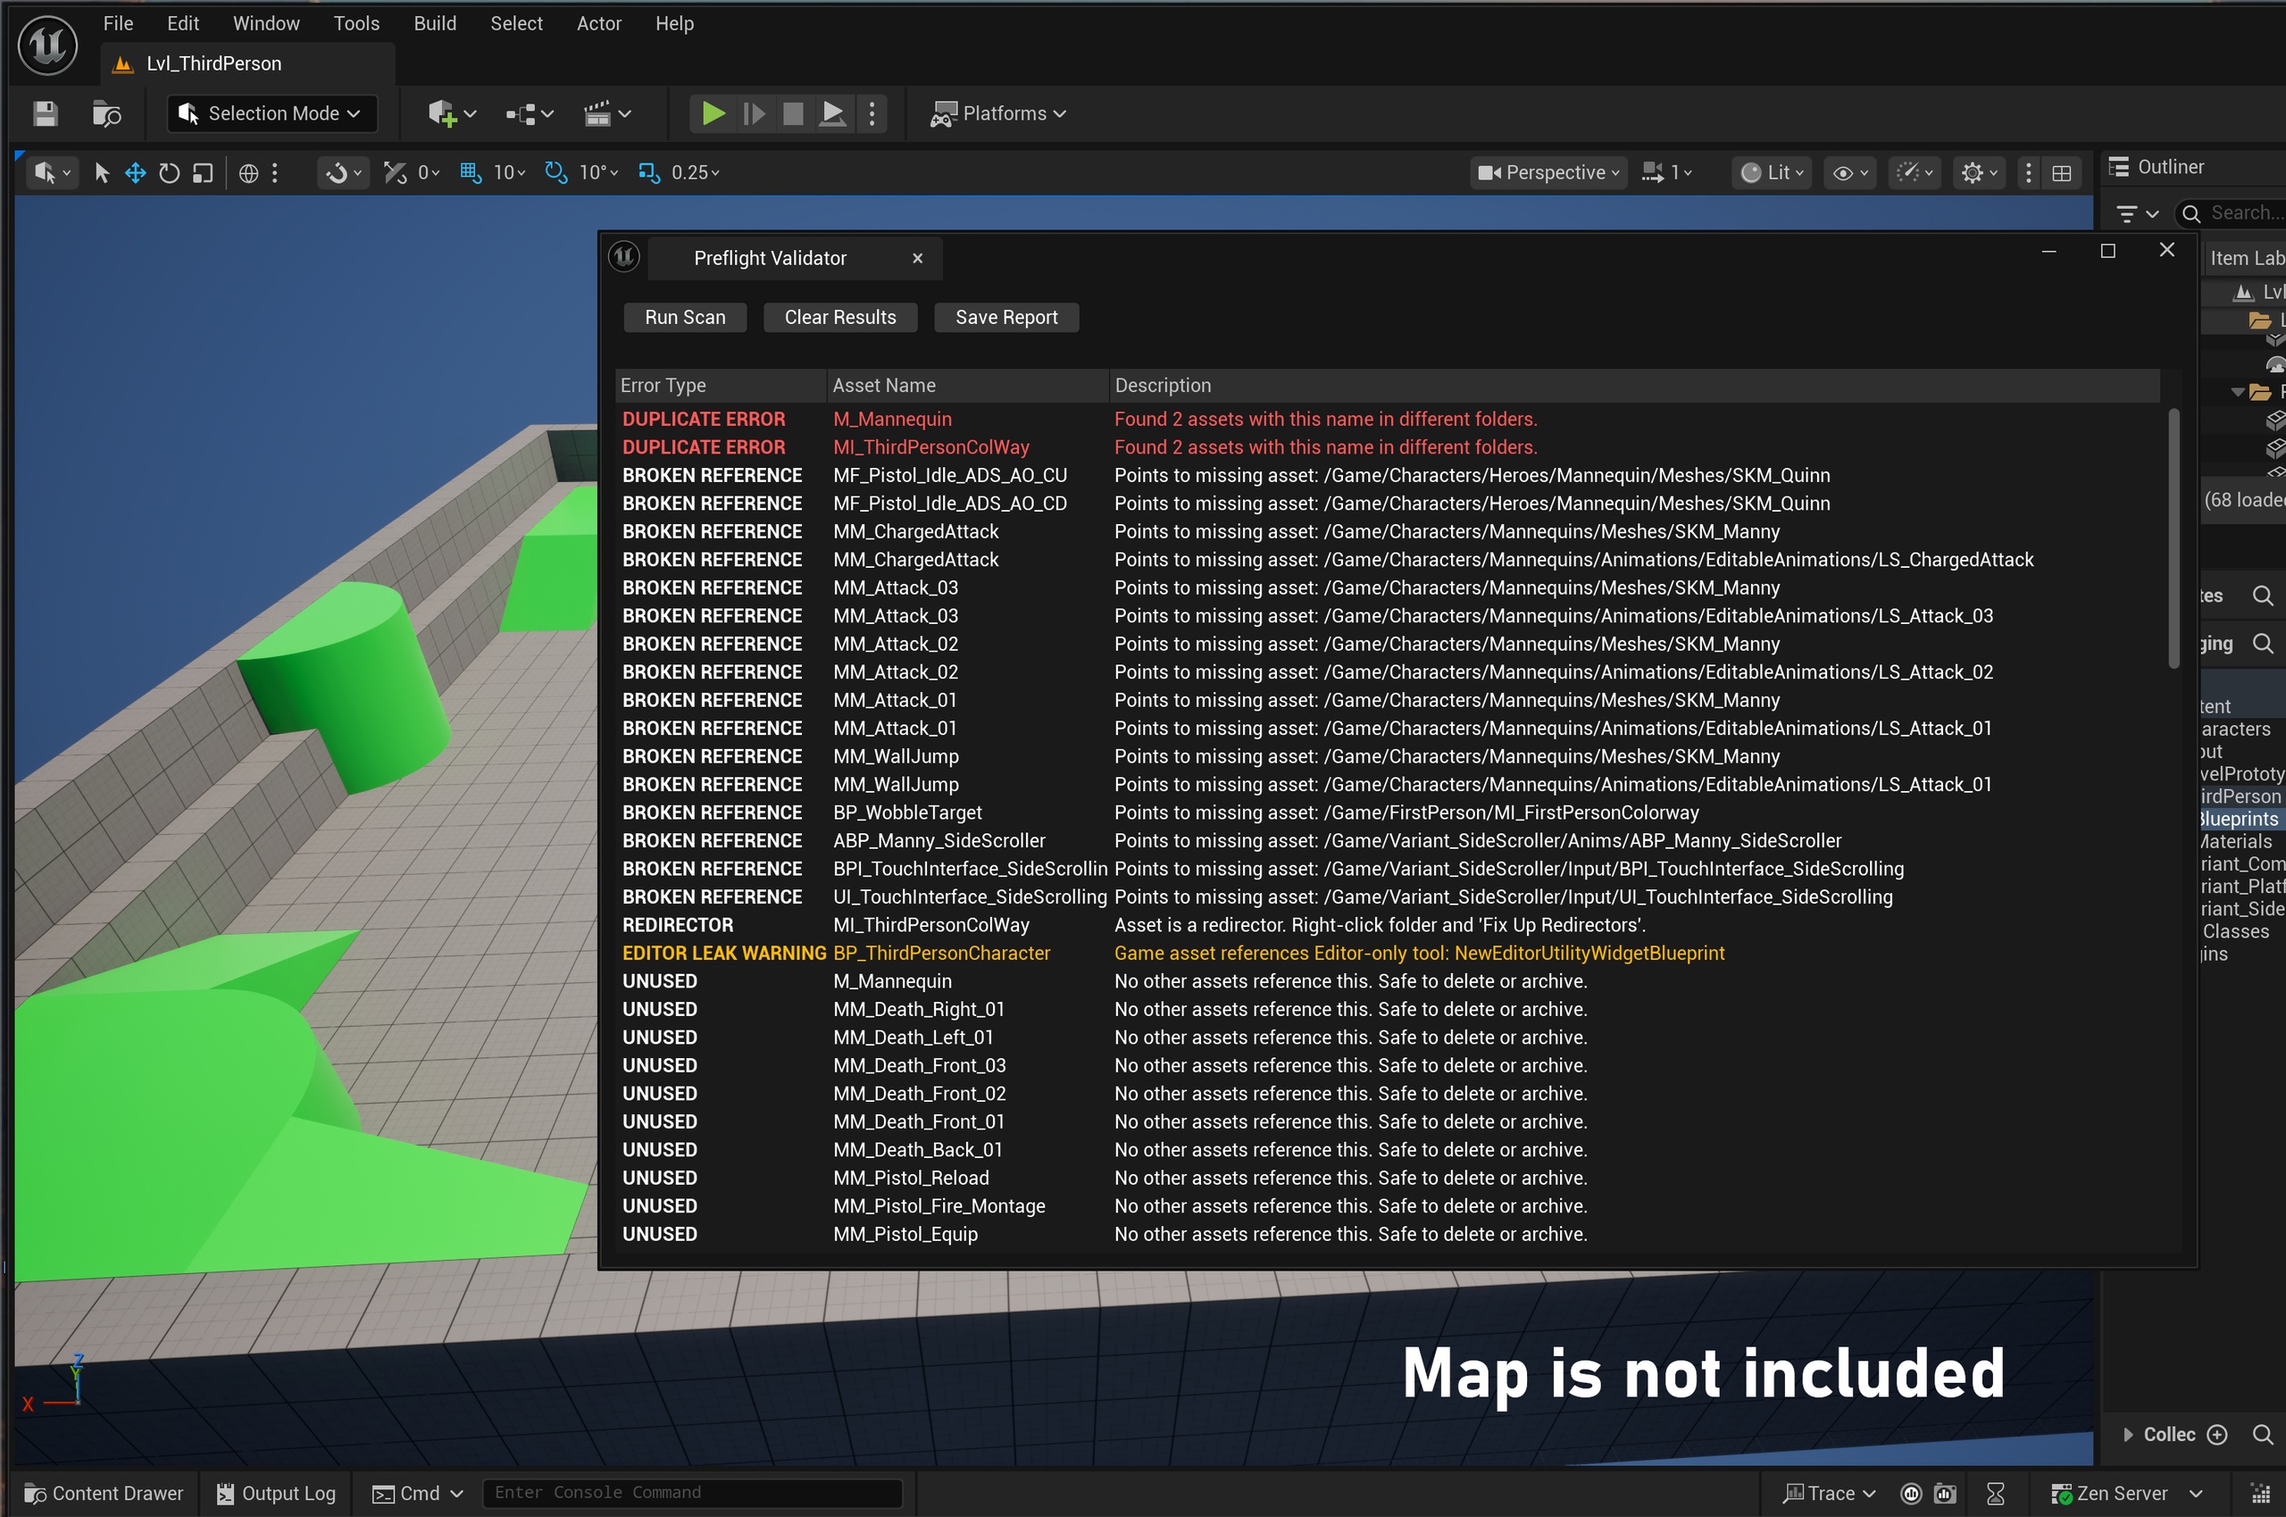The image size is (2286, 1517).
Task: Open the grid snap size 10 dropdown
Action: pos(509,172)
